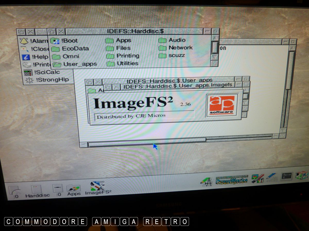The image size is (309, 231).
Task: Click the Harddisc.$ window scroll-down arrow
Action: [214, 57]
